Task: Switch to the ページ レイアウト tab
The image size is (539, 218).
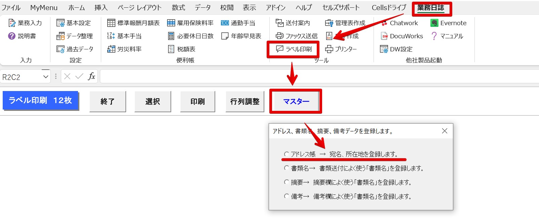Action: (x=140, y=7)
